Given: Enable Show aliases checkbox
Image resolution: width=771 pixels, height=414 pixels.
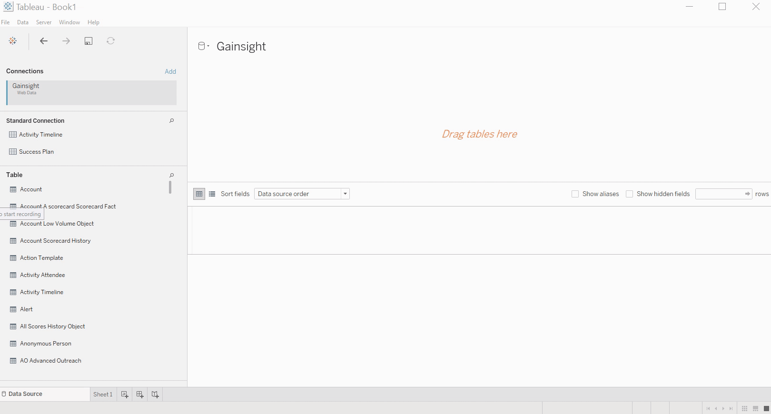Looking at the screenshot, I should [575, 194].
